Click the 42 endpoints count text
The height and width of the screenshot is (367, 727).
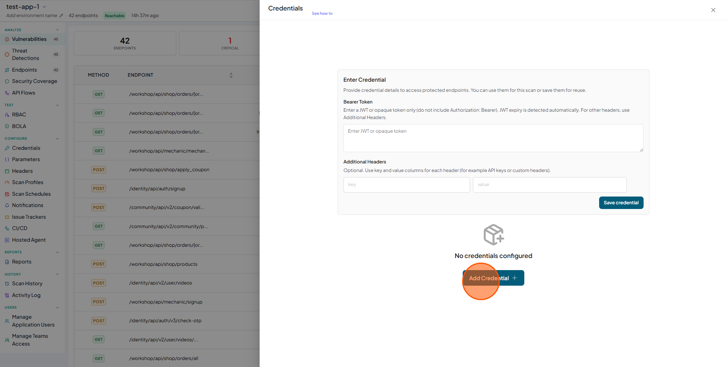[83, 16]
